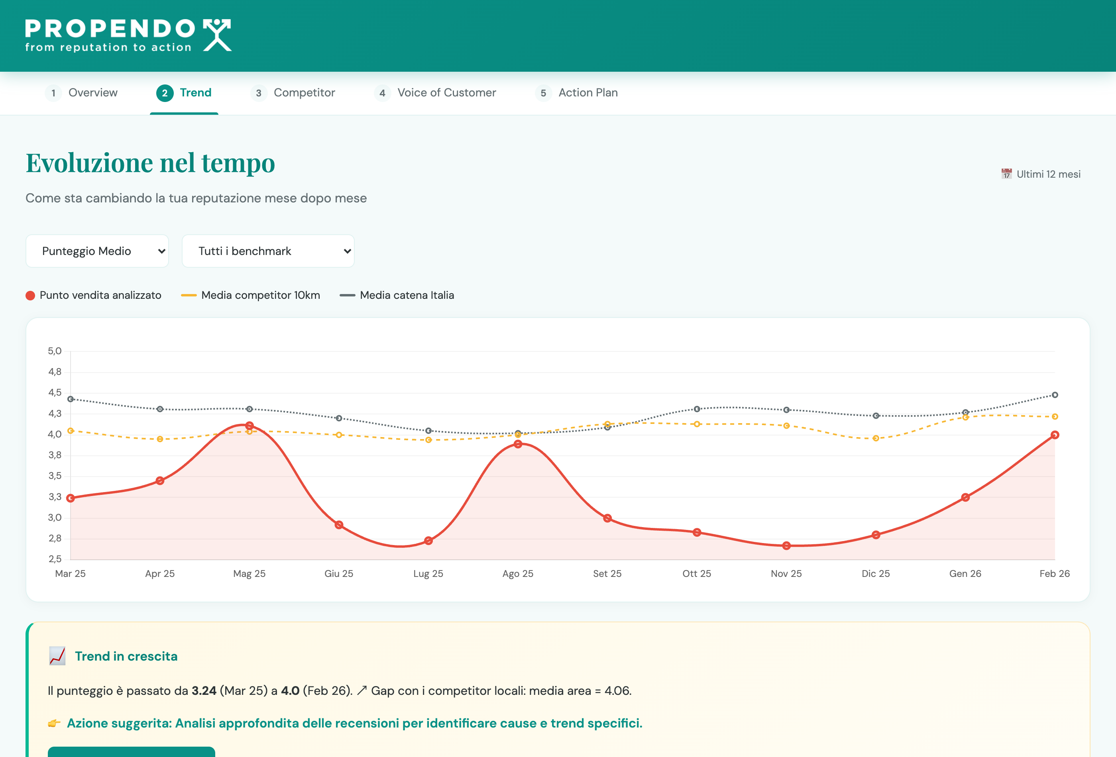Click gray chain-average point at Mar 25
Screen dimensions: 1116x757
71,399
